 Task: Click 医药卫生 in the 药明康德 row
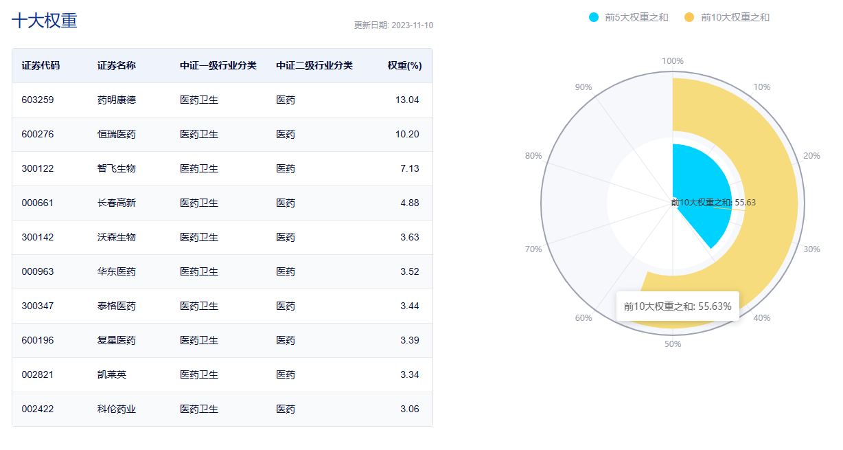pyautogui.click(x=199, y=100)
